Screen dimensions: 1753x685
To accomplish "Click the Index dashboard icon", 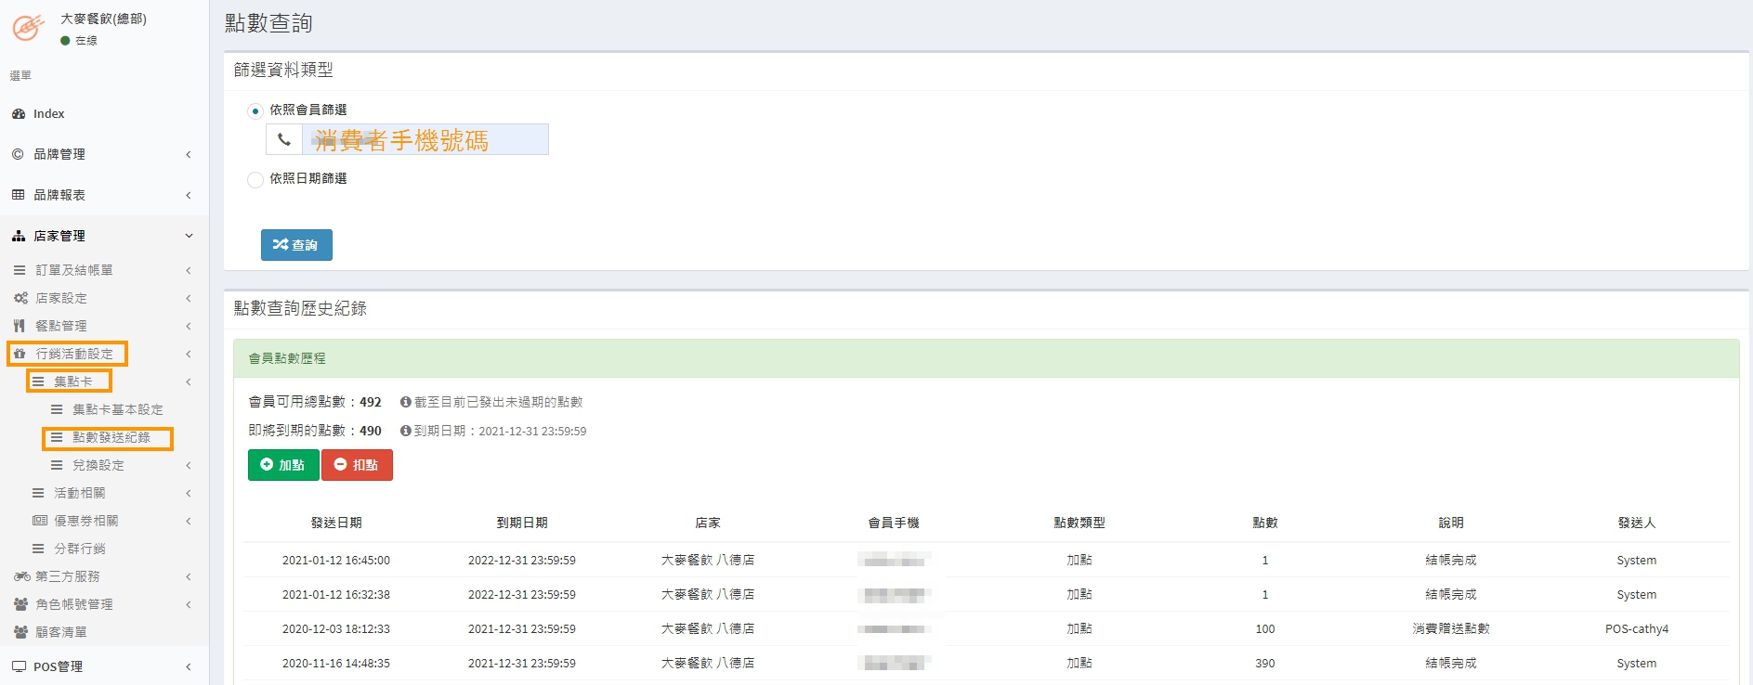I will (19, 114).
